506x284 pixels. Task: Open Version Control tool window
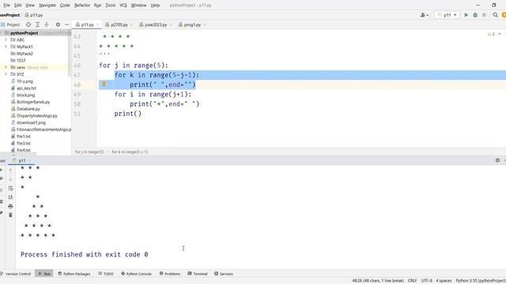(16, 274)
